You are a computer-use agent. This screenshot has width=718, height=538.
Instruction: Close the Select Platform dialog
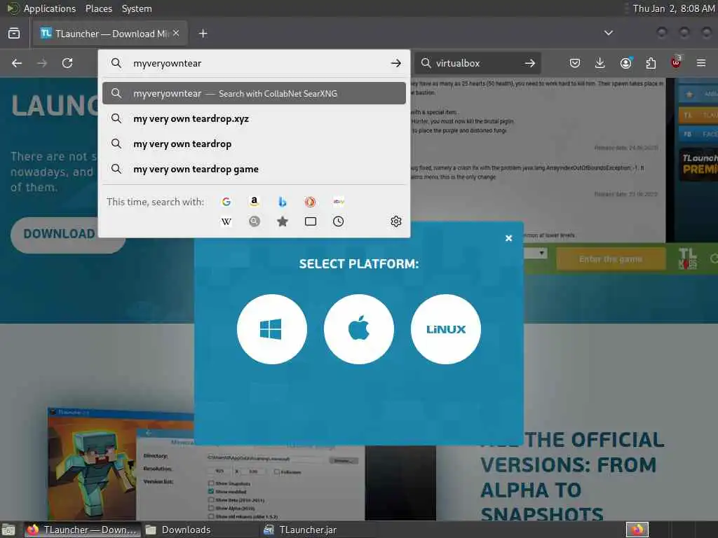[508, 238]
